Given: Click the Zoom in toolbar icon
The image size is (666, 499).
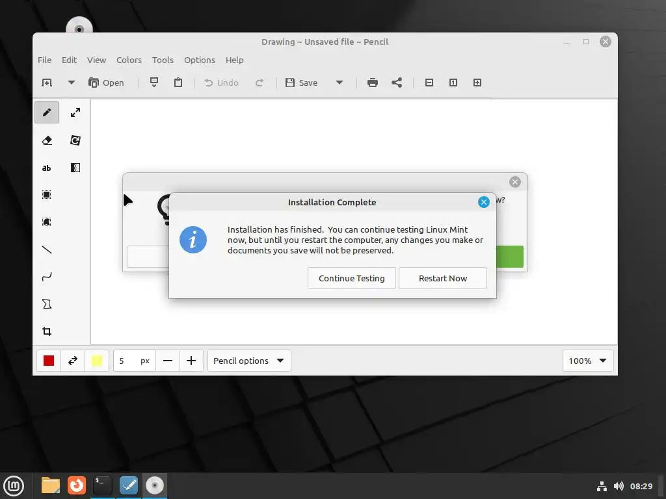Looking at the screenshot, I should pos(477,83).
